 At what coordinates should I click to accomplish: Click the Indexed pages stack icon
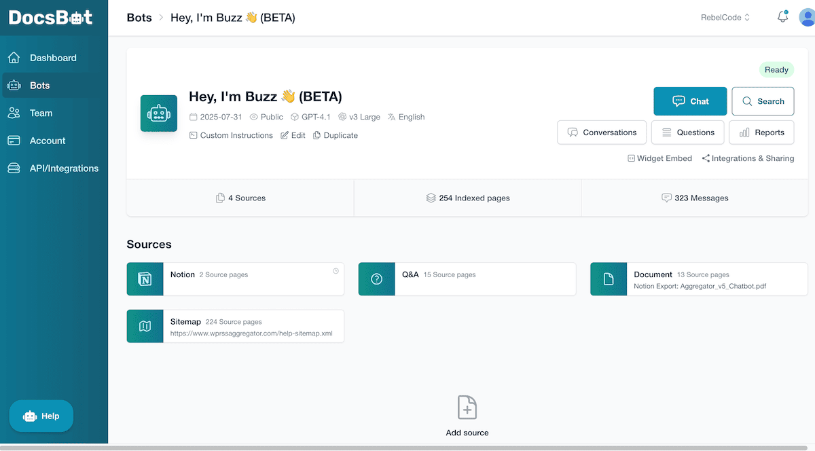[x=431, y=198]
